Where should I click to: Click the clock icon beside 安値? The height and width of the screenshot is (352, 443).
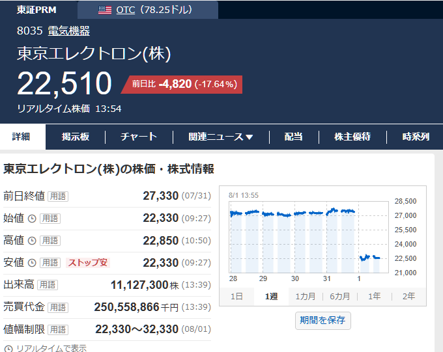(x=32, y=263)
